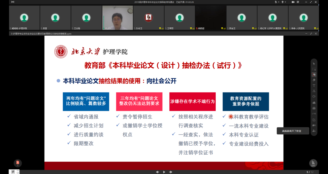Minimize the courseware panel
The width and height of the screenshot is (328, 174).
coord(306,34)
